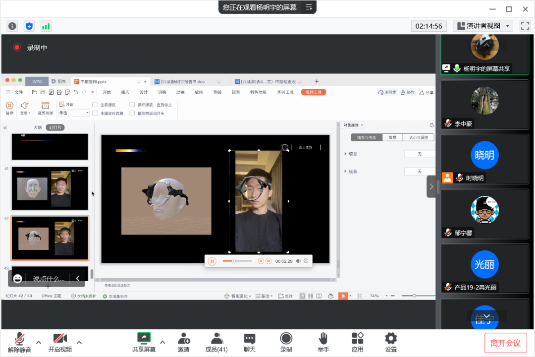The width and height of the screenshot is (535, 357).
Task: Click the 分享 share icon in WPS
Action: coord(426,92)
